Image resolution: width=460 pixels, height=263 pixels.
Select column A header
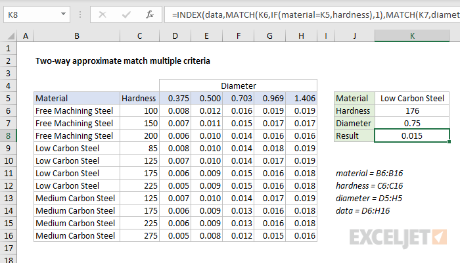tap(26, 36)
